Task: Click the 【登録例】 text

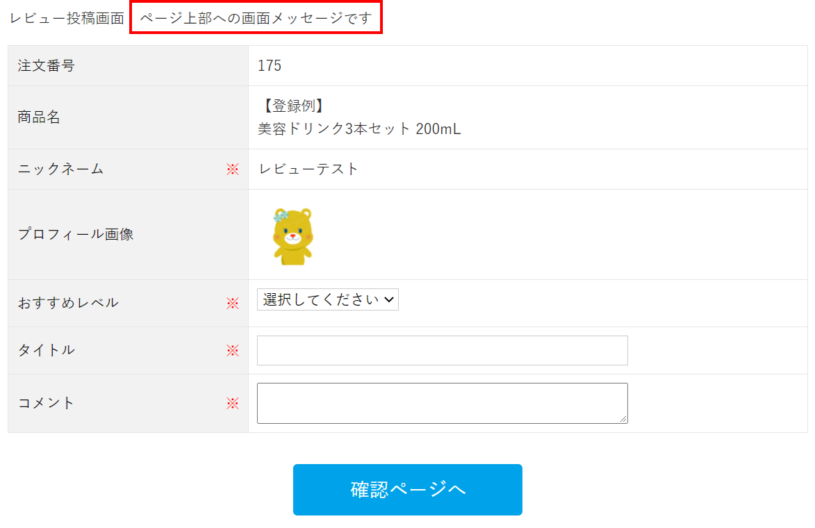Action: [291, 106]
